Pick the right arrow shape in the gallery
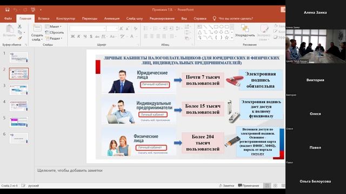The image size is (346, 194). click(x=216, y=32)
